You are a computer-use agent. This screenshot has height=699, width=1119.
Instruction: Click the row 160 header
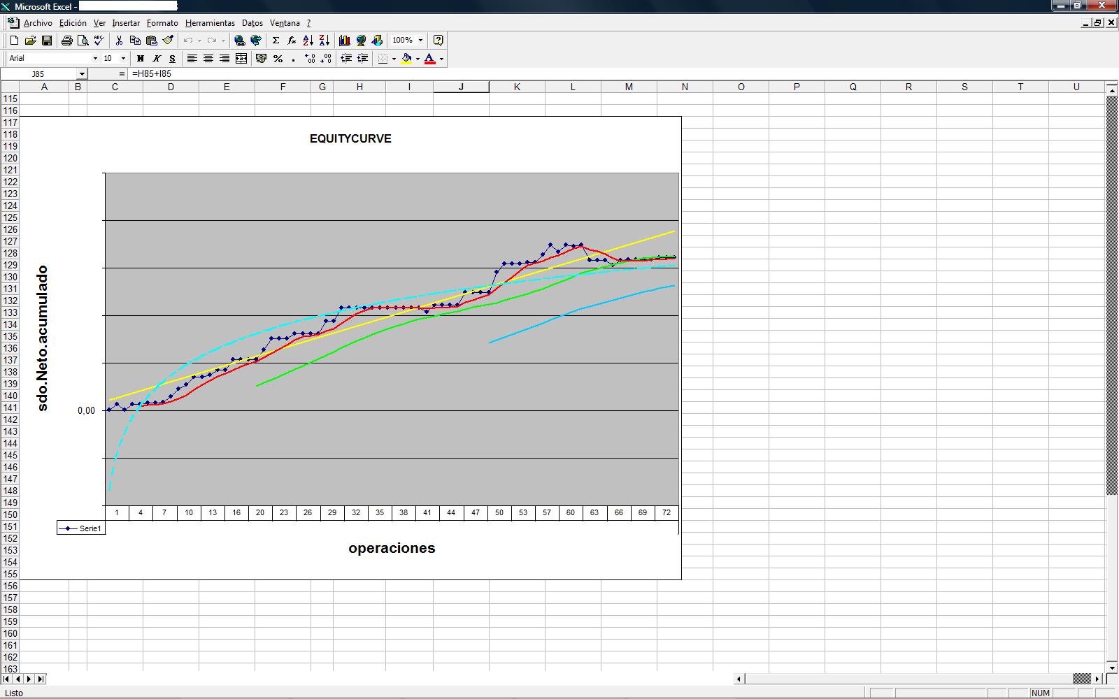[10, 633]
